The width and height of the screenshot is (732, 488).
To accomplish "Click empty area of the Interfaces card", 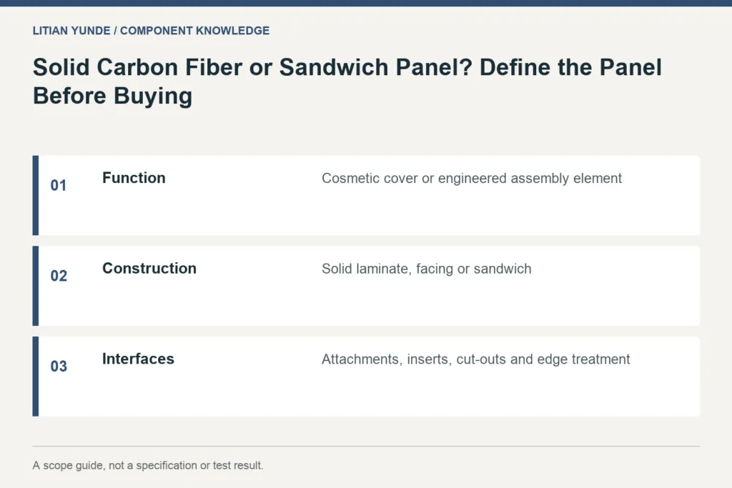I will (x=420, y=393).
